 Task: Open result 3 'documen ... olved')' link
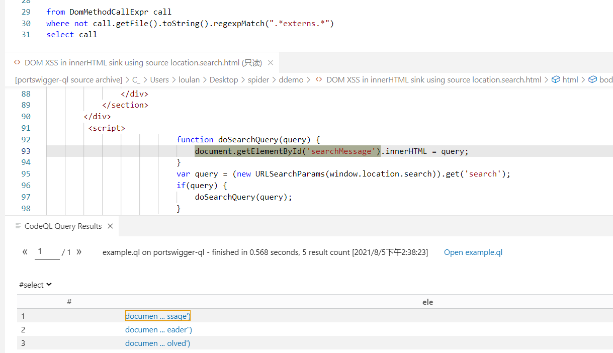[158, 343]
